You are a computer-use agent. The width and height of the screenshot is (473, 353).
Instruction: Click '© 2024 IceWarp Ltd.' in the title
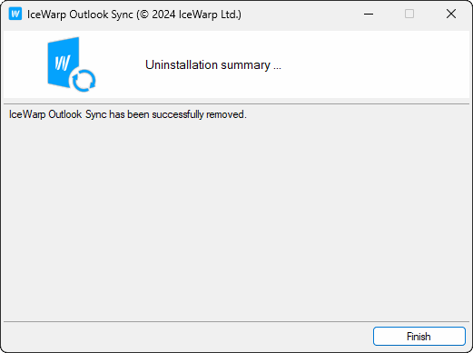pos(189,15)
